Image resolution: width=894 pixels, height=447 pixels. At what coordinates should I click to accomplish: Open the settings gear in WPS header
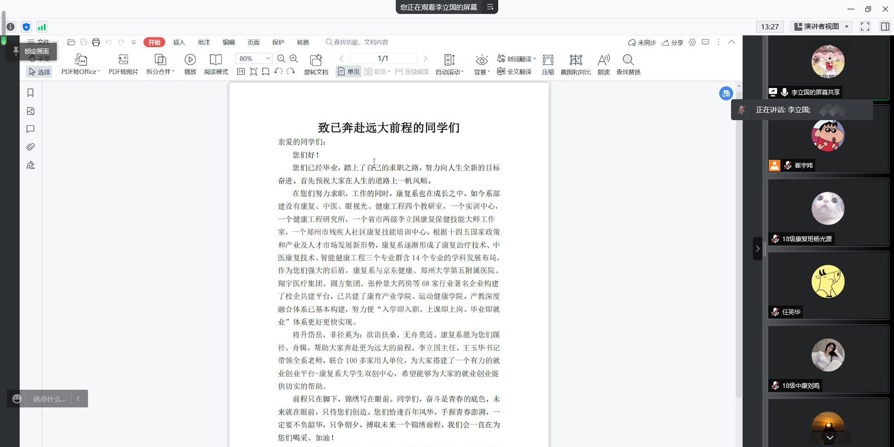[x=692, y=42]
